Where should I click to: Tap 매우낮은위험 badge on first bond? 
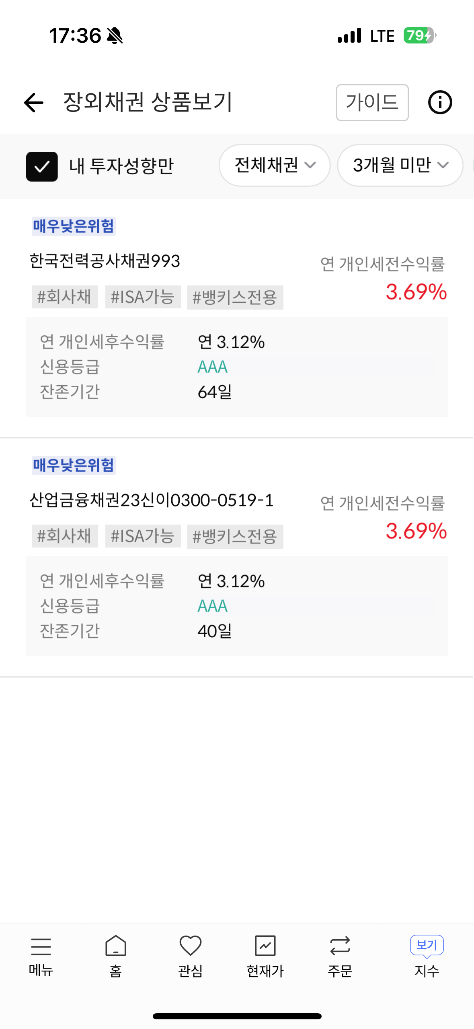[x=74, y=226]
